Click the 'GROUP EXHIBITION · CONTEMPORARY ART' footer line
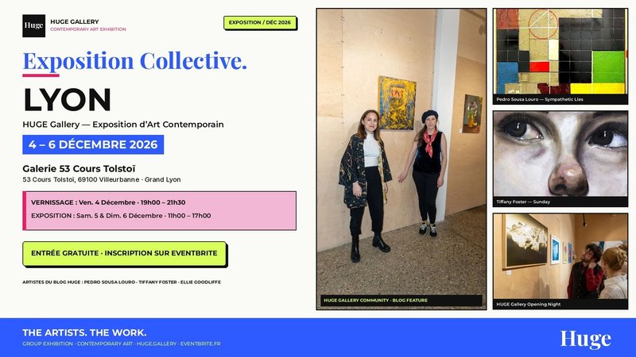Screen dimensions: 636x357 pos(122,344)
